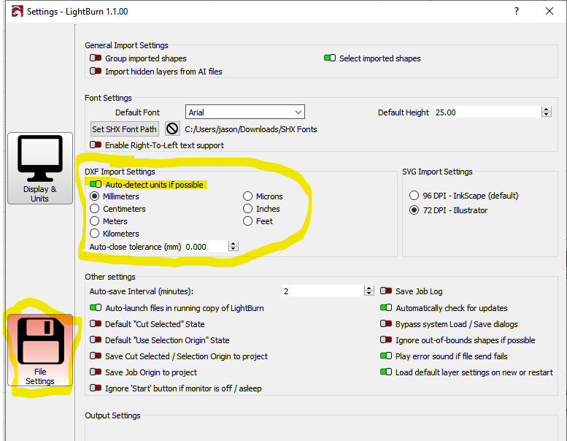567x441 pixels.
Task: Toggle Load default layer settings on new or restart
Action: click(x=386, y=372)
